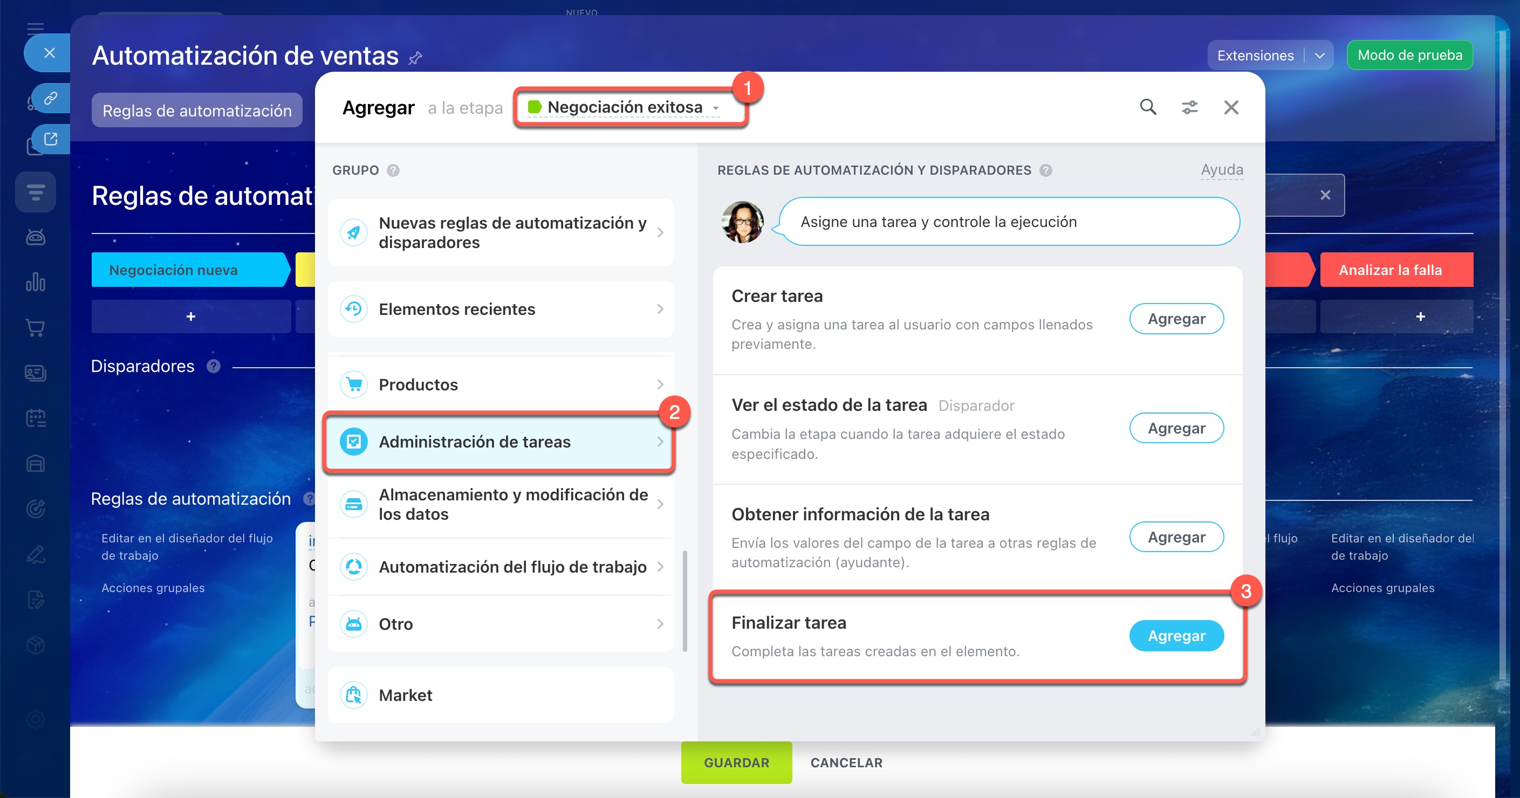1520x798 pixels.
Task: Select the Analizar la falla stage
Action: (1389, 270)
